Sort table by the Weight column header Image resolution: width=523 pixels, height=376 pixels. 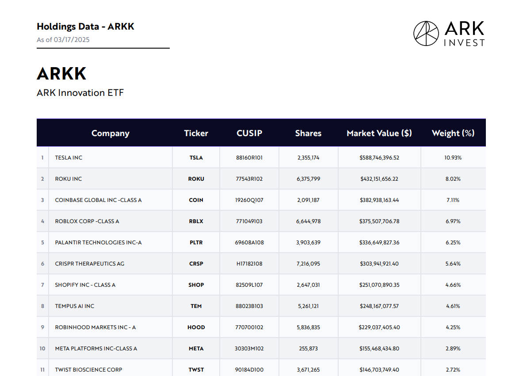click(x=453, y=133)
